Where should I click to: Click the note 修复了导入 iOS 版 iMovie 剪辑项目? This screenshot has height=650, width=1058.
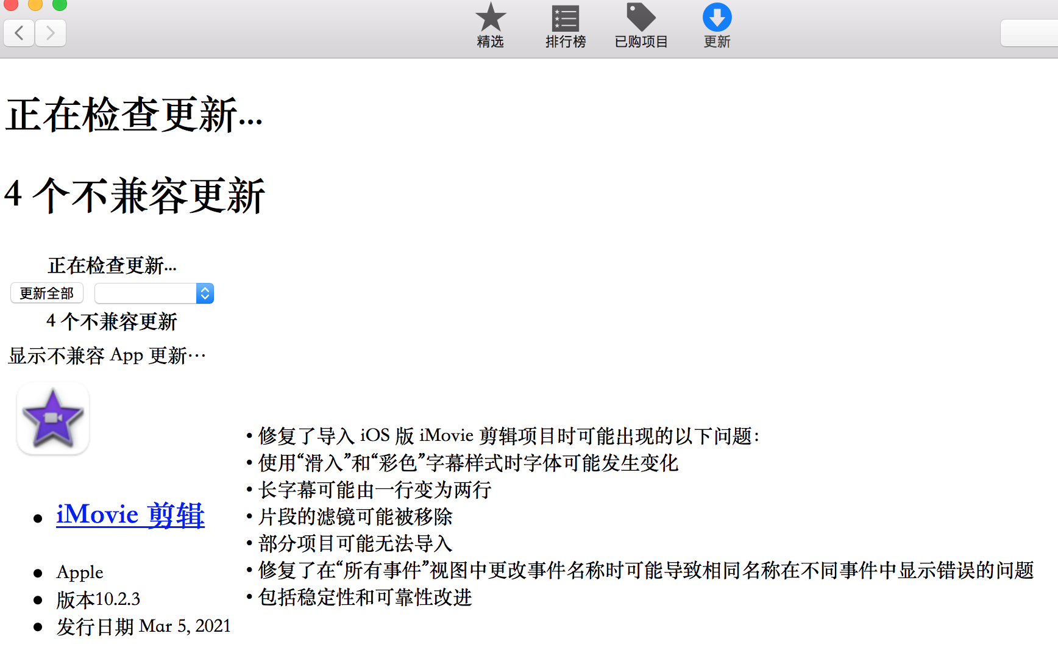click(x=503, y=435)
